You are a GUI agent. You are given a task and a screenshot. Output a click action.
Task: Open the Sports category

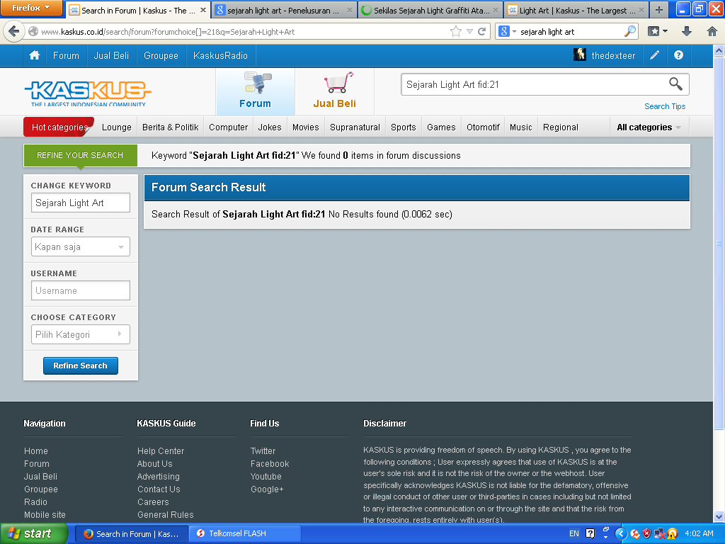tap(403, 127)
